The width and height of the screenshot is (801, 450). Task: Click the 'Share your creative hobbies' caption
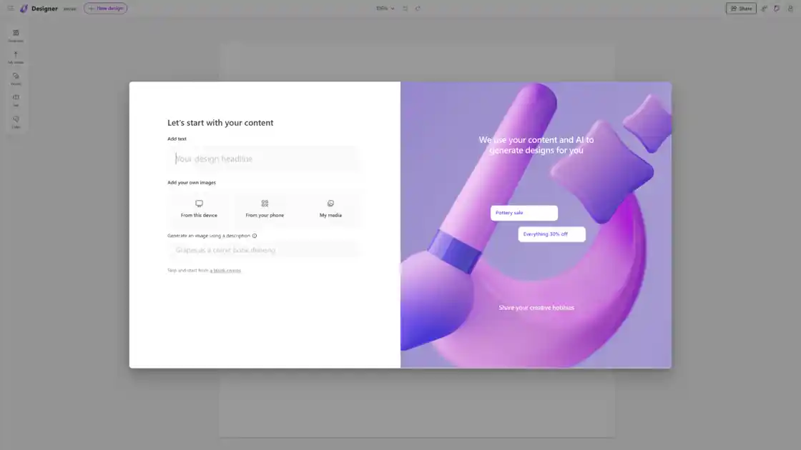coord(536,308)
